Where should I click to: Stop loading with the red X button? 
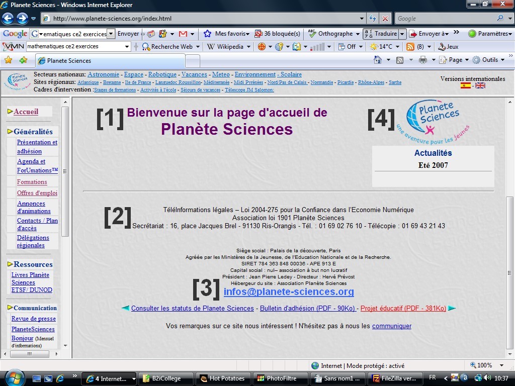click(x=385, y=19)
